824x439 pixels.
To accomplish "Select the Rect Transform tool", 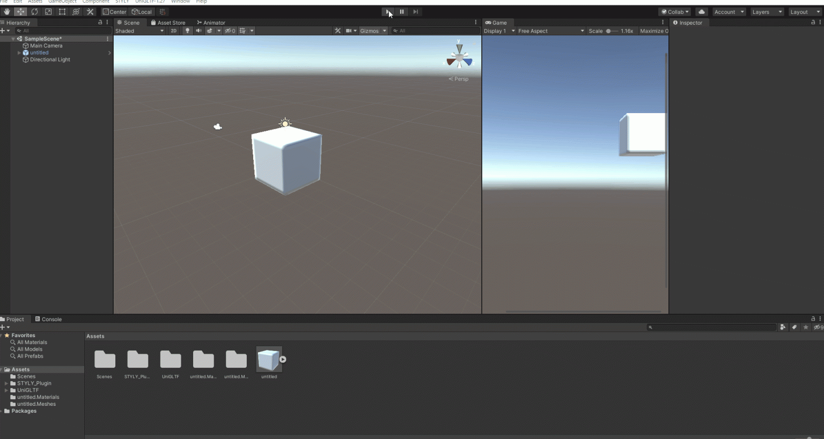I will (62, 12).
